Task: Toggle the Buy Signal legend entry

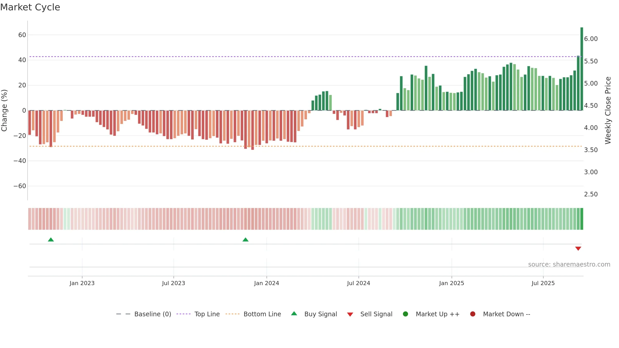Action: point(314,314)
